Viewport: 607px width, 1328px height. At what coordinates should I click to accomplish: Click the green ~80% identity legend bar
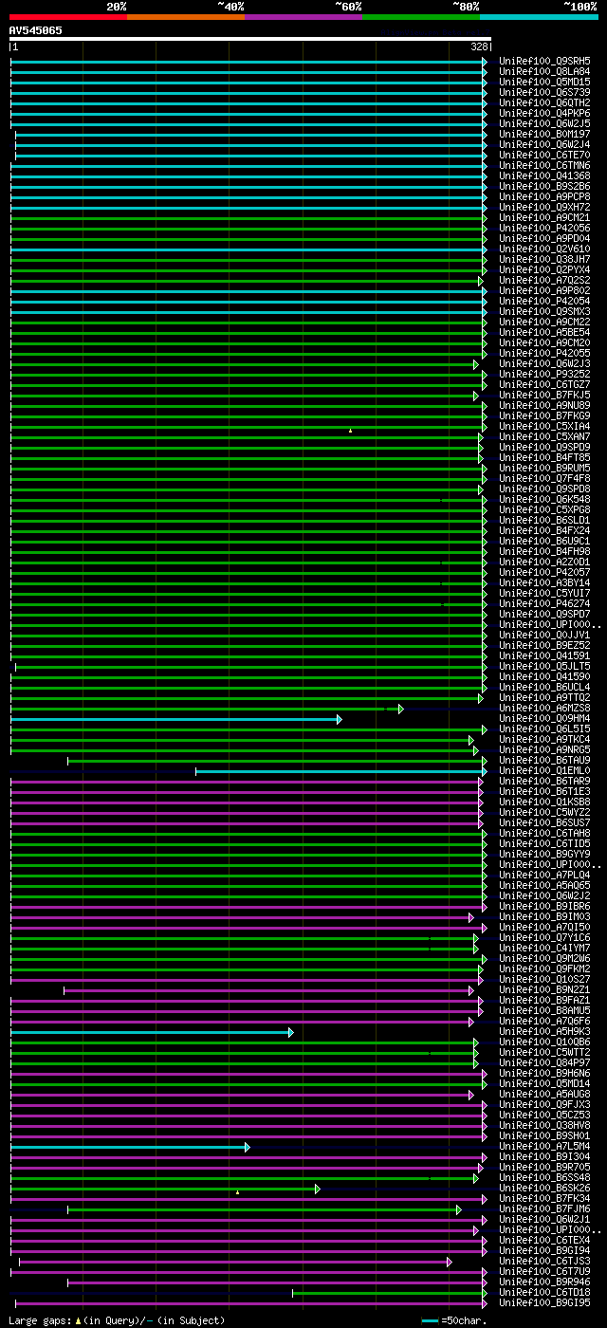click(421, 17)
